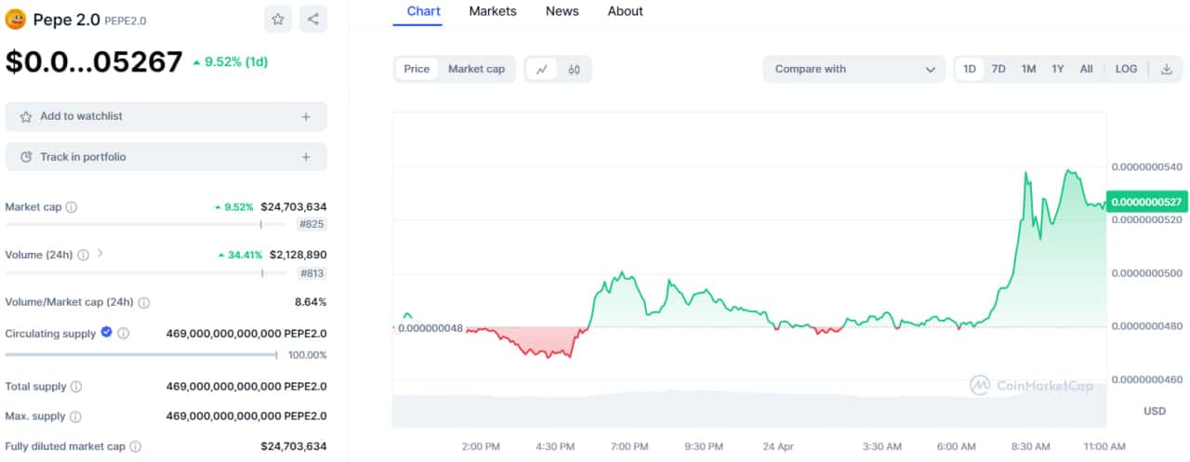
Task: Set chart range to 1Y
Action: tap(1058, 69)
